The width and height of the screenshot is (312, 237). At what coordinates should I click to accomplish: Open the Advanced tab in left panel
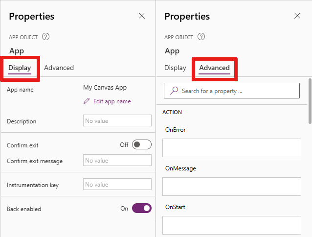tap(59, 68)
